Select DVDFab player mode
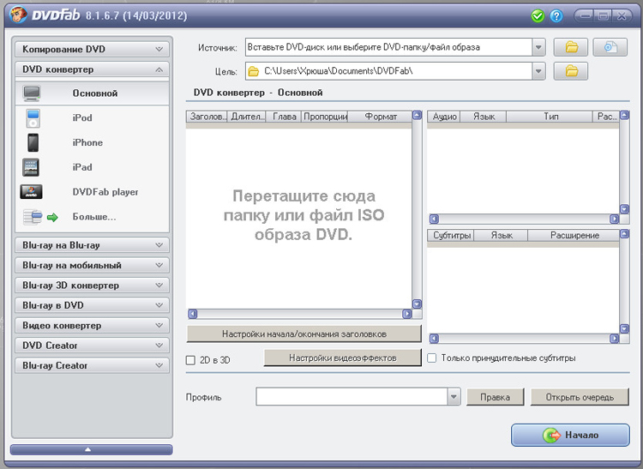This screenshot has height=469, width=643. pyautogui.click(x=92, y=192)
